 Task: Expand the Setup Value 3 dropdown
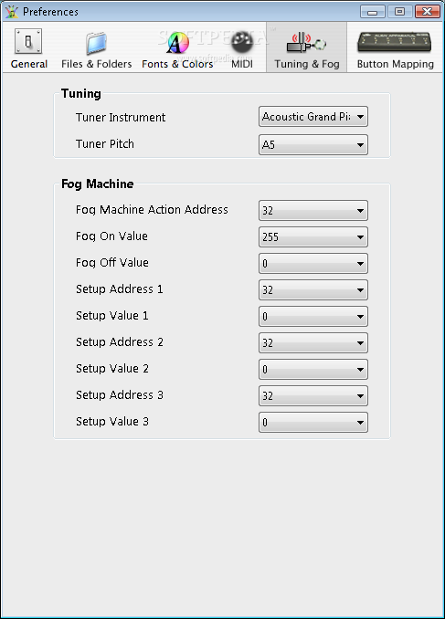tap(313, 422)
